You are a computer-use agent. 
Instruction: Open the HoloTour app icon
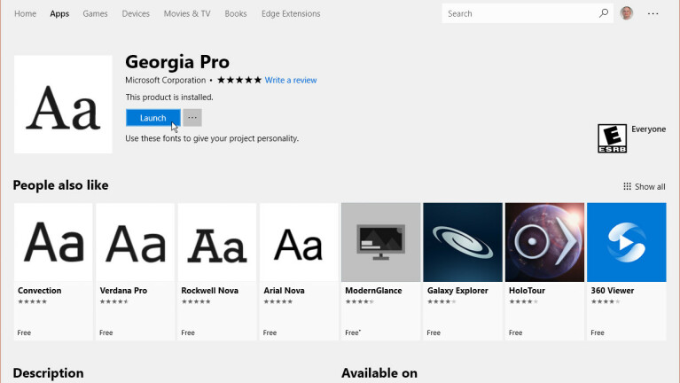544,242
